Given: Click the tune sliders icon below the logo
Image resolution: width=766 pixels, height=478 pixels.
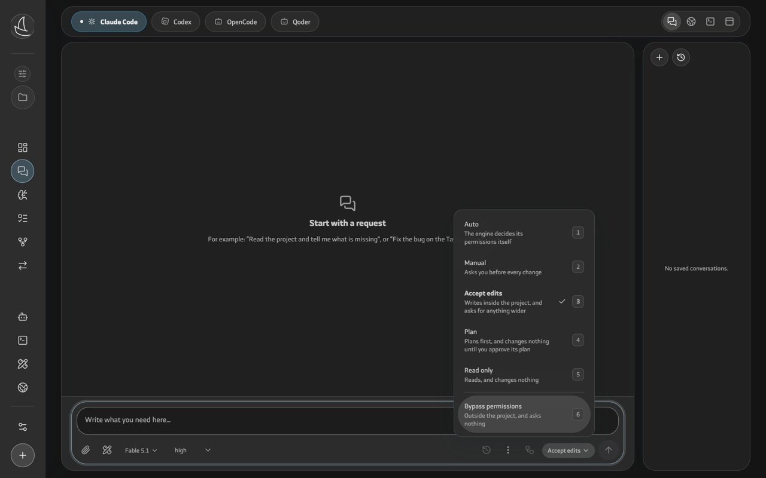Looking at the screenshot, I should [x=23, y=73].
